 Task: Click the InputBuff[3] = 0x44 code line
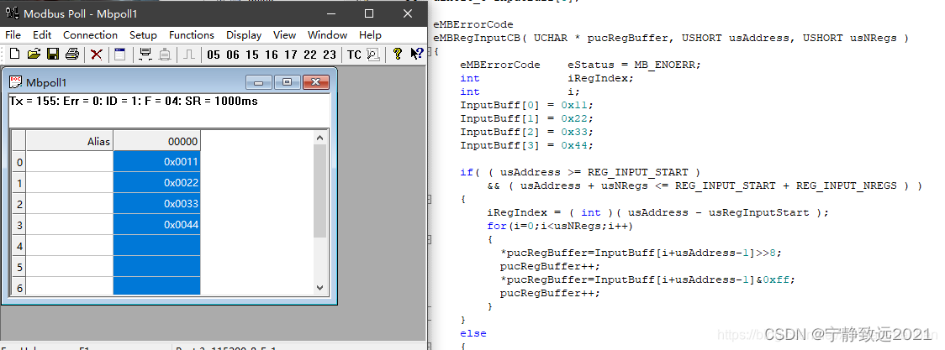click(527, 145)
